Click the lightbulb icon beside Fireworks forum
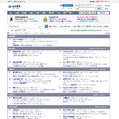This screenshot has width=119, height=119. [10, 79]
